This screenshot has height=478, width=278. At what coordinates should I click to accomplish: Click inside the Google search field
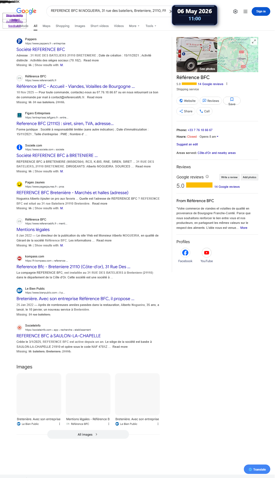(108, 11)
